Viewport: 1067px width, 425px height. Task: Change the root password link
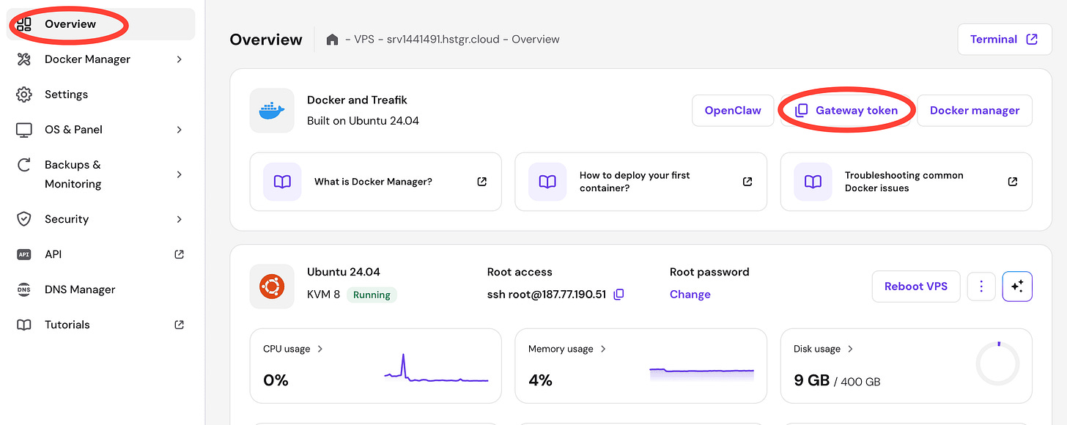pos(690,295)
